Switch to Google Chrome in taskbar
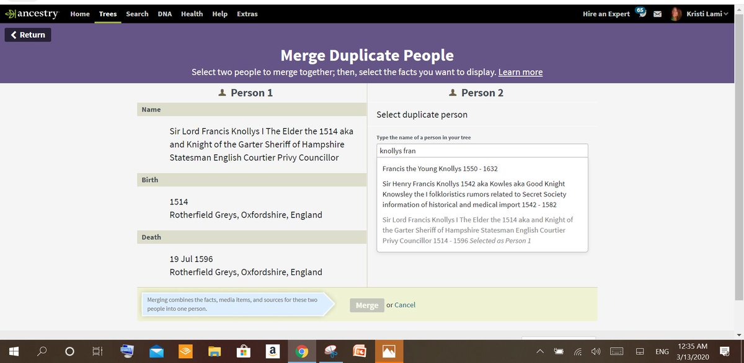This screenshot has height=363, width=744. (x=301, y=351)
